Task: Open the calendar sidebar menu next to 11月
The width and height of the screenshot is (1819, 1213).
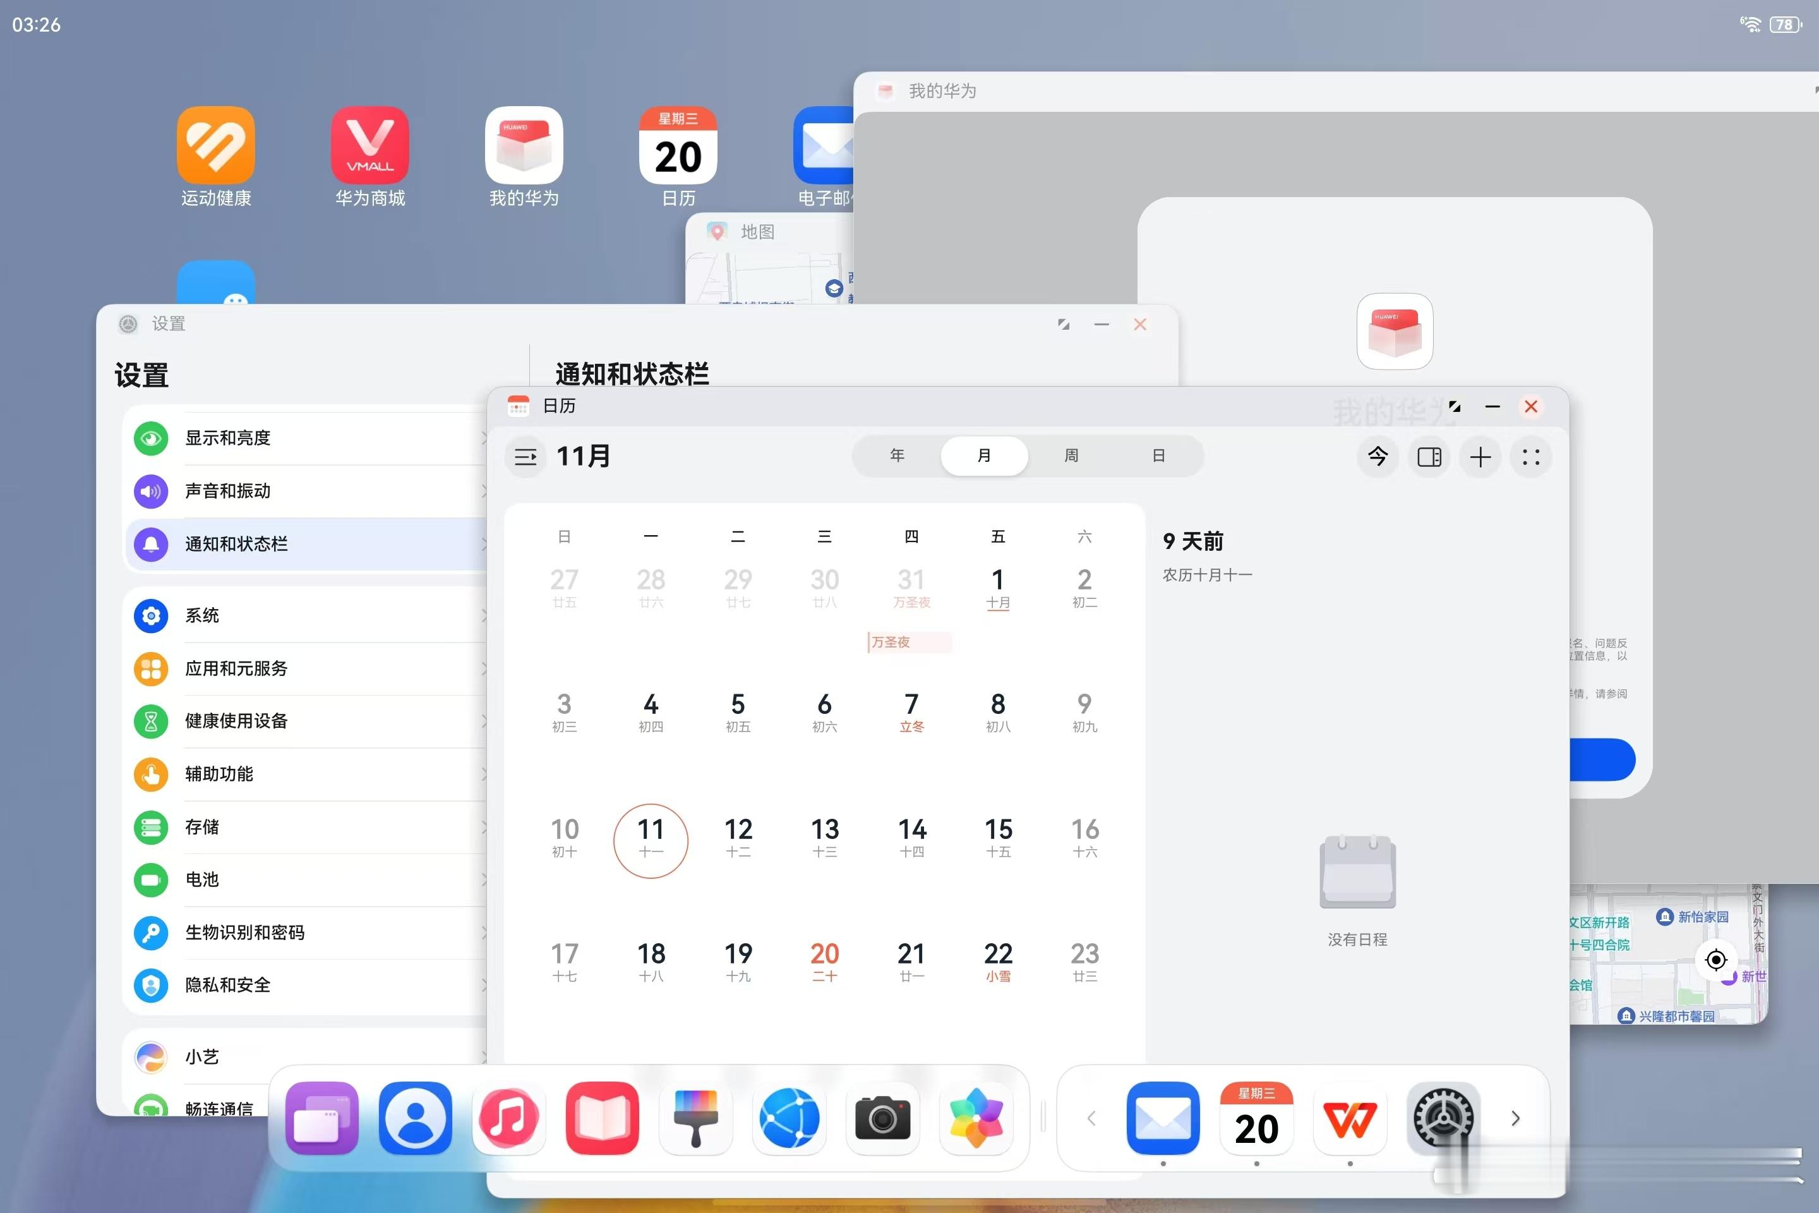Action: pyautogui.click(x=526, y=456)
